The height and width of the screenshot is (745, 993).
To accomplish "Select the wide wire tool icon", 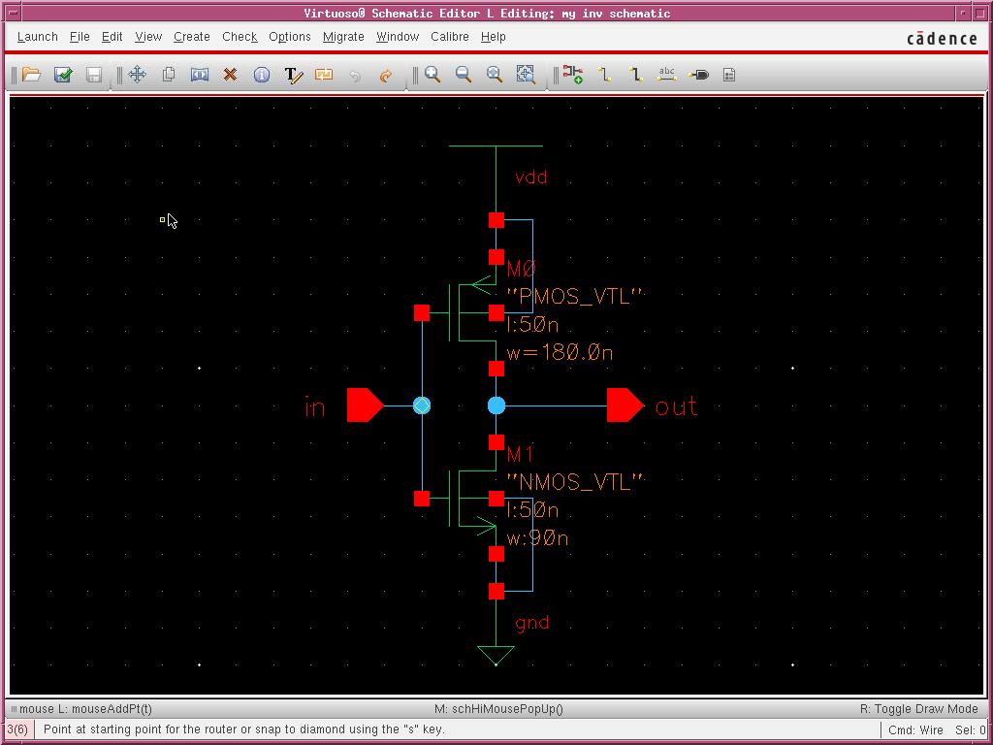I will tap(636, 75).
